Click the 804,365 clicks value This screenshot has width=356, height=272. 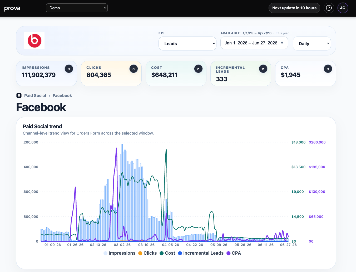point(99,75)
